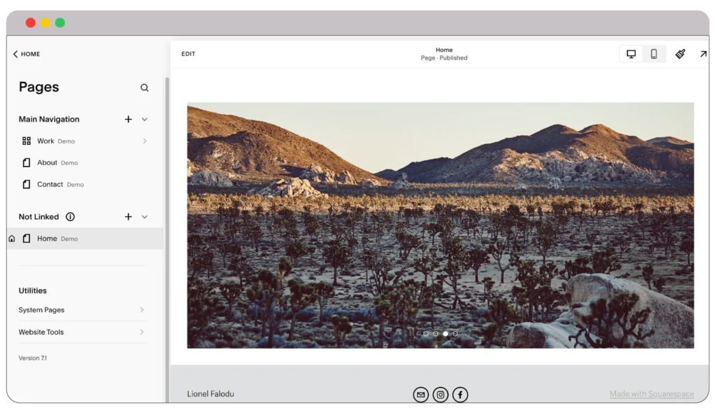716x415 pixels.
Task: Open the Made with Squarespace link
Action: click(651, 394)
